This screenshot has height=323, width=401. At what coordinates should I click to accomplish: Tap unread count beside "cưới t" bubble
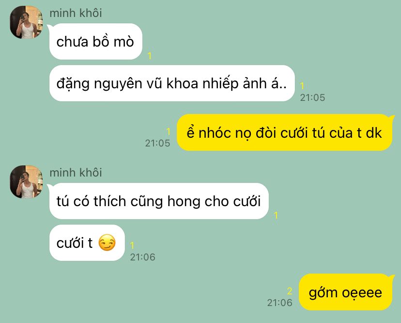(132, 245)
